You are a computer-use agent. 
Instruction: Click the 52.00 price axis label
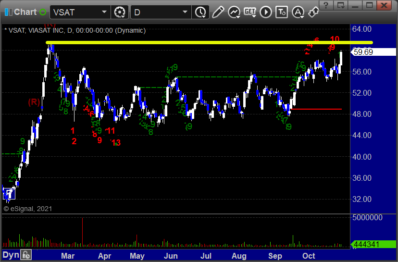point(361,93)
